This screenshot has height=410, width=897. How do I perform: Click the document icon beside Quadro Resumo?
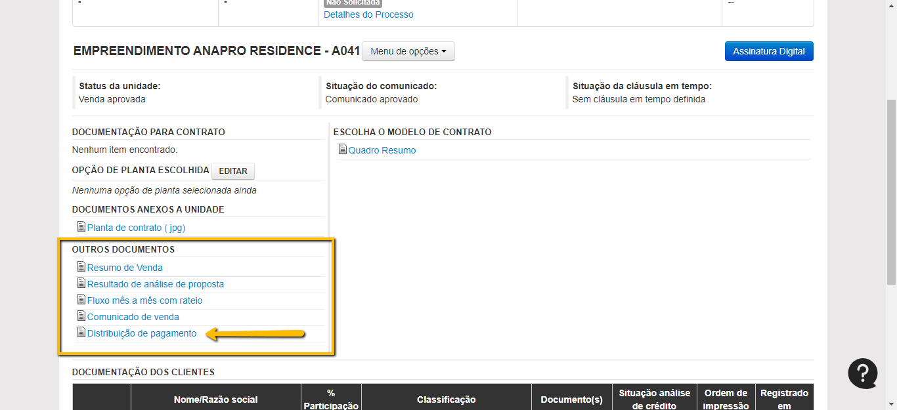342,150
